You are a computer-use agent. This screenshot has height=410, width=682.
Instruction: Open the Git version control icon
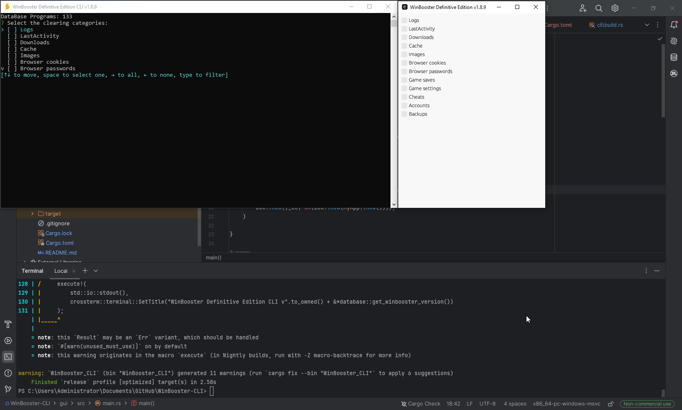pyautogui.click(x=8, y=389)
